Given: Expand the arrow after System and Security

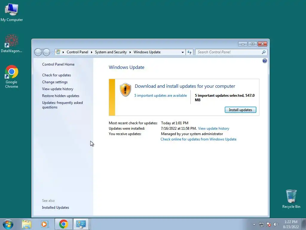Looking at the screenshot, I should (130, 52).
